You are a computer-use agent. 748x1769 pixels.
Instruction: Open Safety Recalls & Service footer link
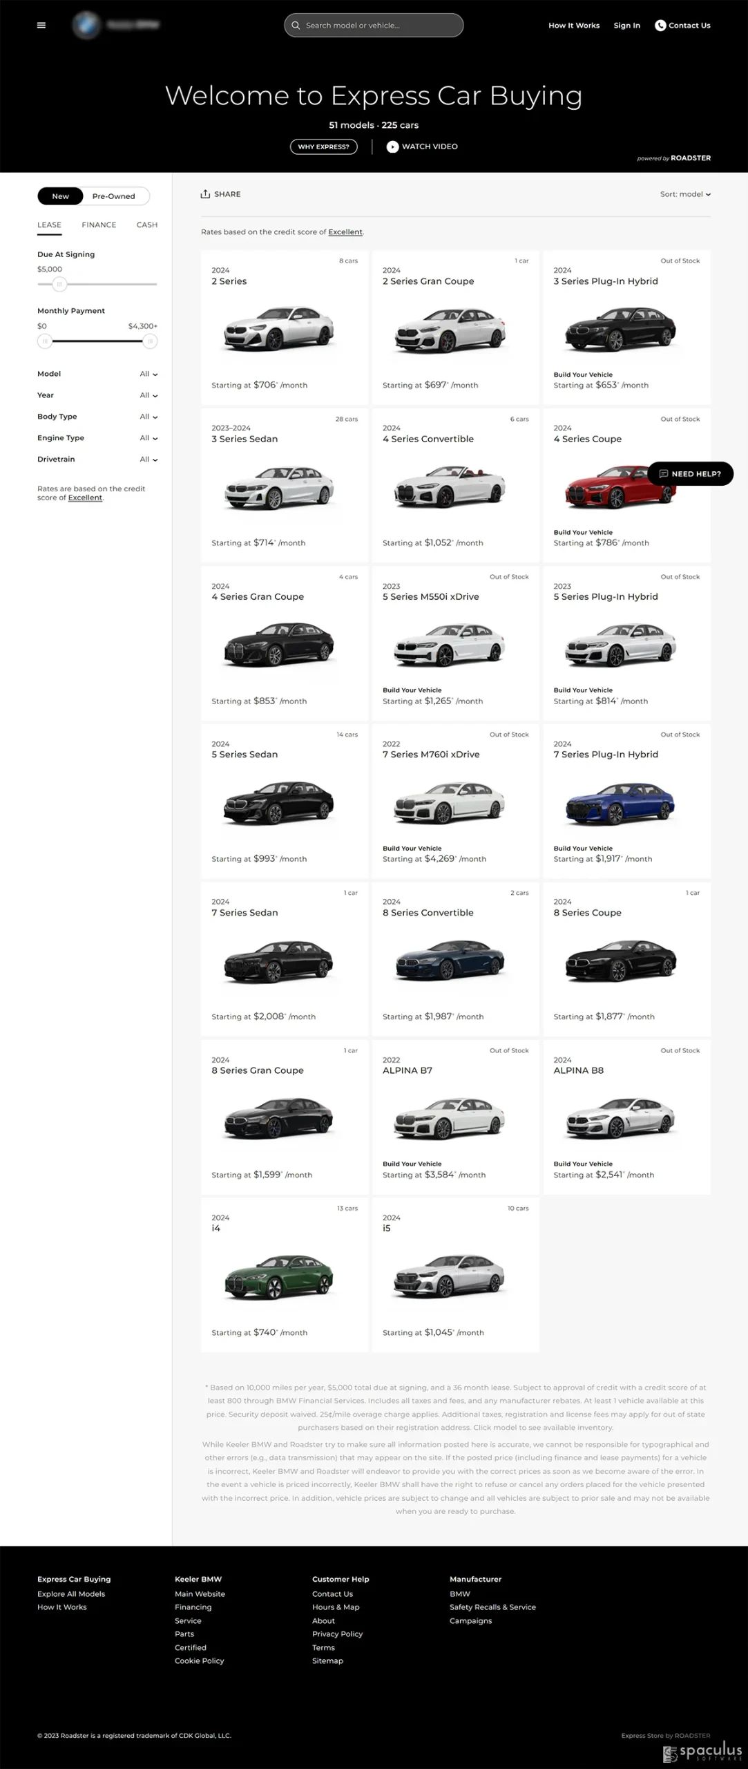tap(492, 1607)
